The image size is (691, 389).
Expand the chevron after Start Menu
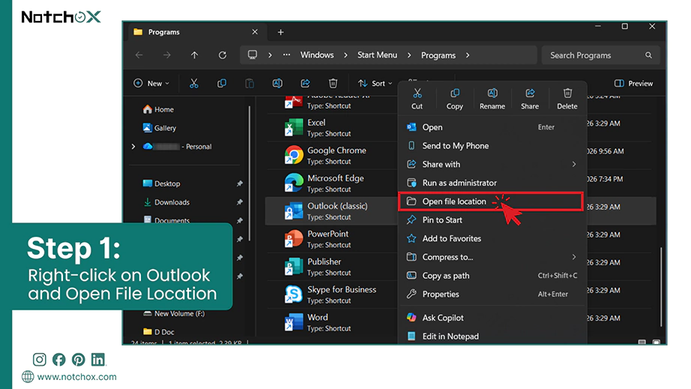coord(409,55)
